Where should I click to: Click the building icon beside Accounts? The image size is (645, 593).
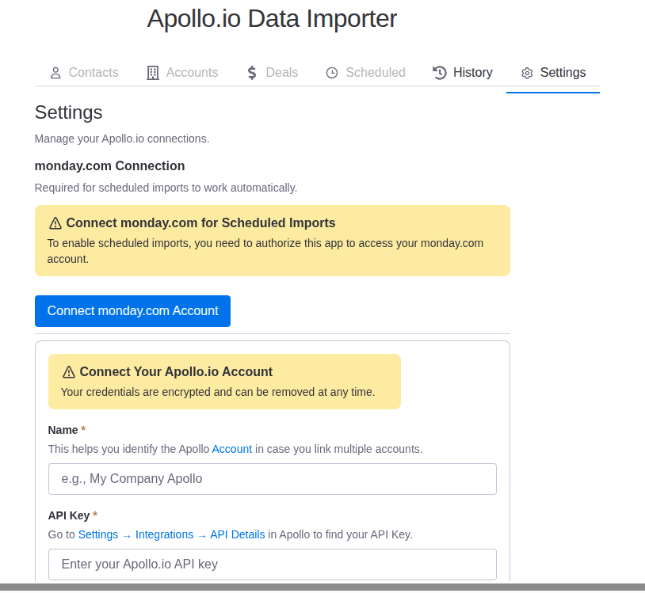151,72
